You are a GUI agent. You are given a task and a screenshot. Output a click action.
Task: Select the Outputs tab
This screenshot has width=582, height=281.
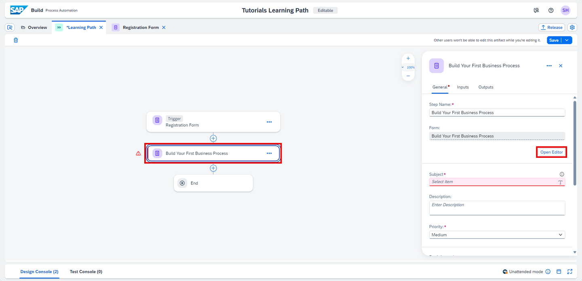coord(486,87)
